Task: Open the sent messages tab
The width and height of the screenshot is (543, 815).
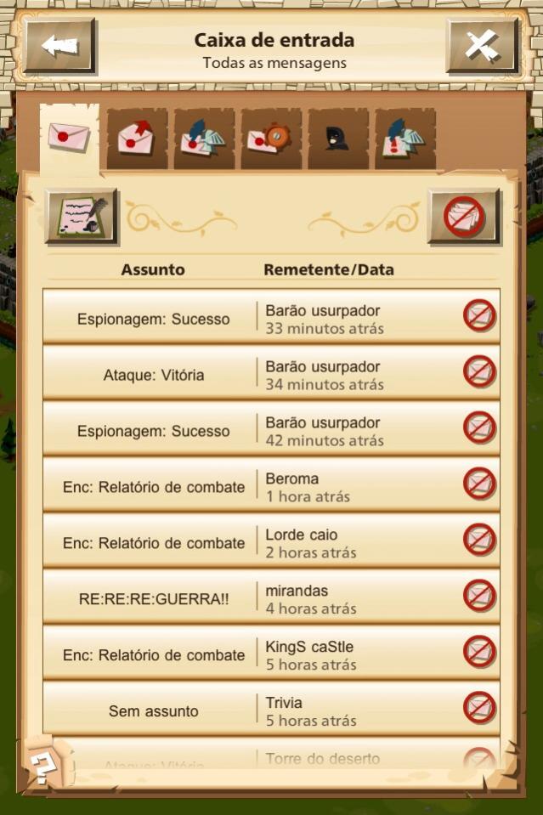Action: point(137,139)
